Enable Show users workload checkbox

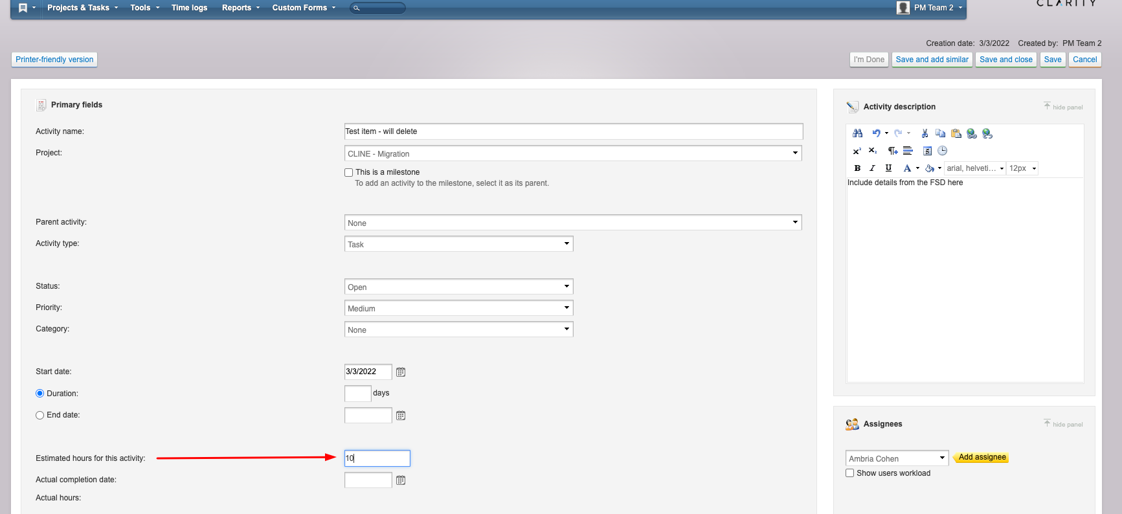(850, 473)
